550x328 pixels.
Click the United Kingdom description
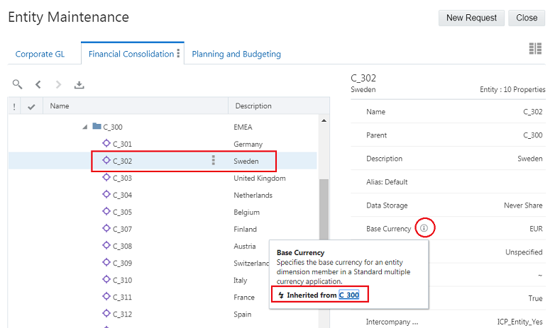tap(260, 179)
